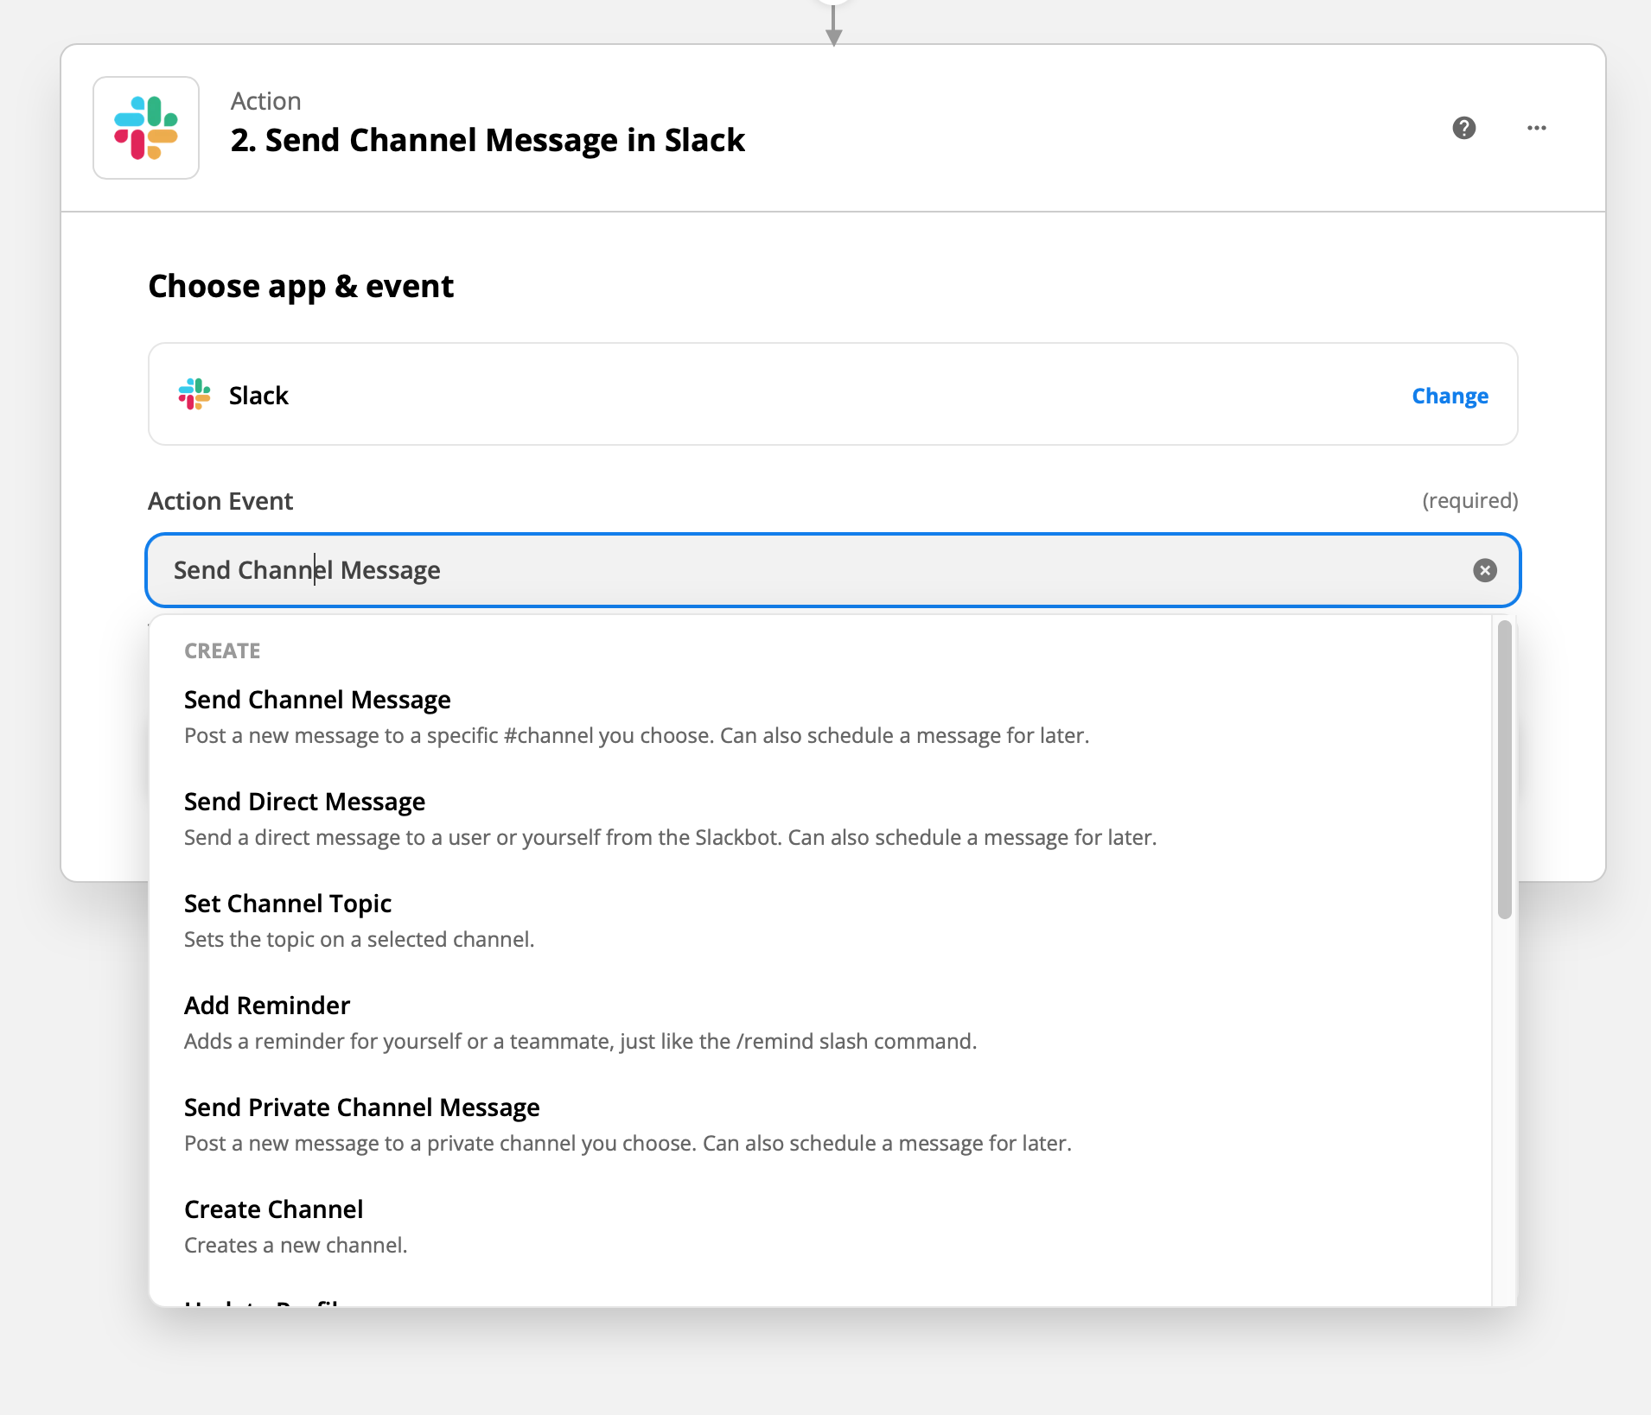Clear the Action Event field with the x icon
This screenshot has width=1651, height=1415.
1484,570
